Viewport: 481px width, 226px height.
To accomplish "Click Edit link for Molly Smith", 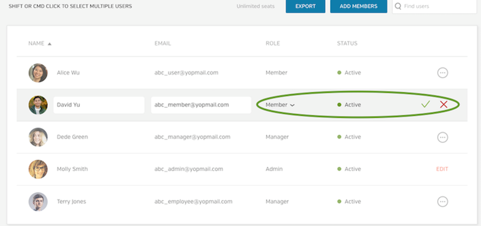I will 442,169.
